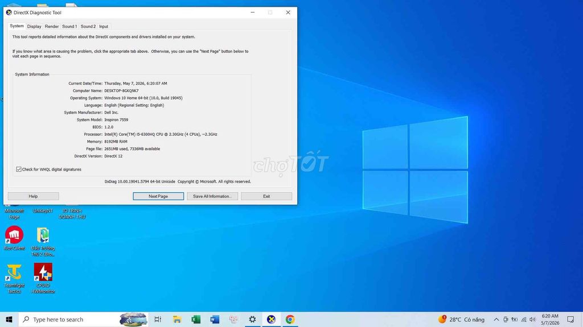Click the Language value English
The image size is (583, 327).
pyautogui.click(x=134, y=105)
